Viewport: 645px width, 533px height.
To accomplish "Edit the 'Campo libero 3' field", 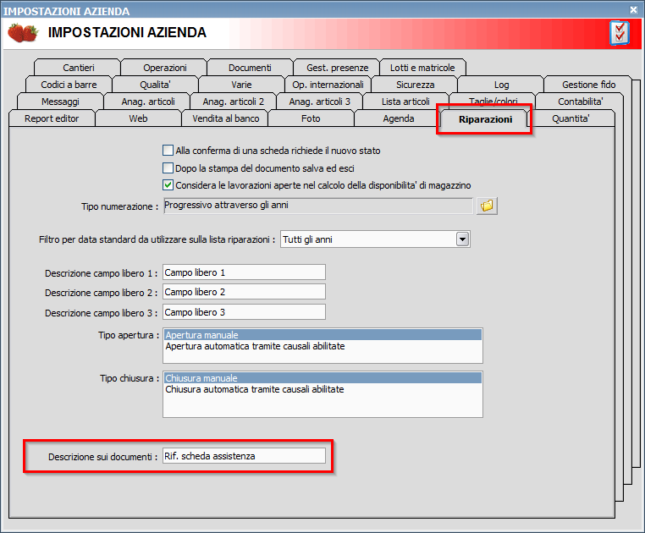I will pyautogui.click(x=244, y=311).
